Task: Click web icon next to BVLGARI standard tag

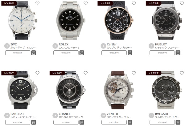Action: (x=178, y=122)
